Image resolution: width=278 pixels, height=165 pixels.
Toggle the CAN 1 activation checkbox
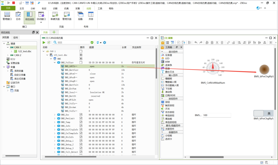(81, 51)
